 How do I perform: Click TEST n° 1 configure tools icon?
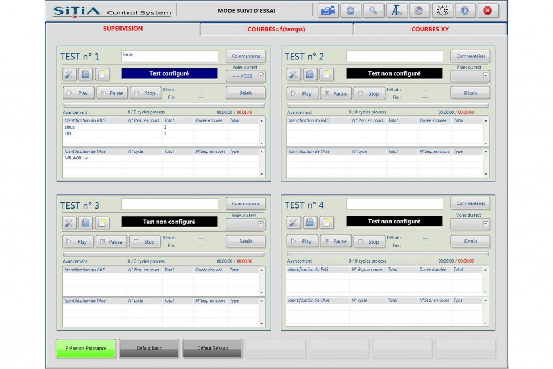[x=70, y=74]
